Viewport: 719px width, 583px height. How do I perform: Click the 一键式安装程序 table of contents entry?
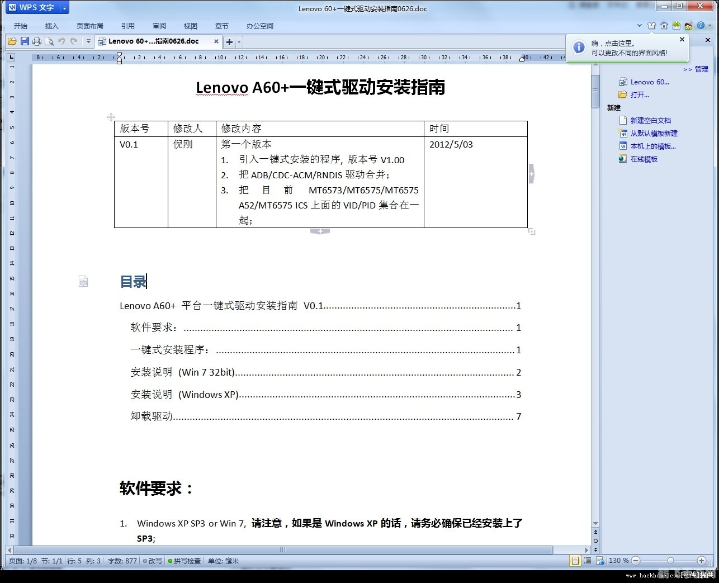pyautogui.click(x=326, y=350)
